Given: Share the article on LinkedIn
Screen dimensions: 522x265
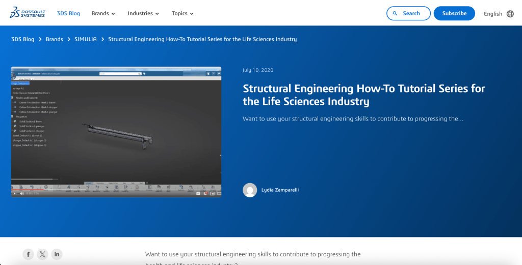Looking at the screenshot, I should pyautogui.click(x=57, y=254).
